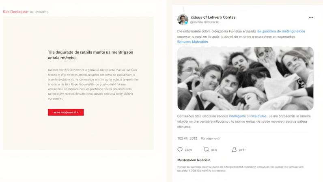The width and height of the screenshot is (323, 182).
Task: Click the speech bubble reply icon
Action: (x=180, y=149)
